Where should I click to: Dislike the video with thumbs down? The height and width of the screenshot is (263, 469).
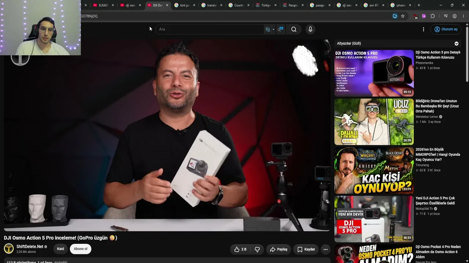pos(257,249)
